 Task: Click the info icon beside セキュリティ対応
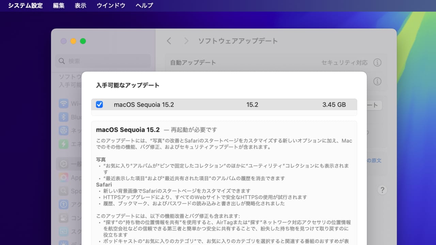coord(377,63)
